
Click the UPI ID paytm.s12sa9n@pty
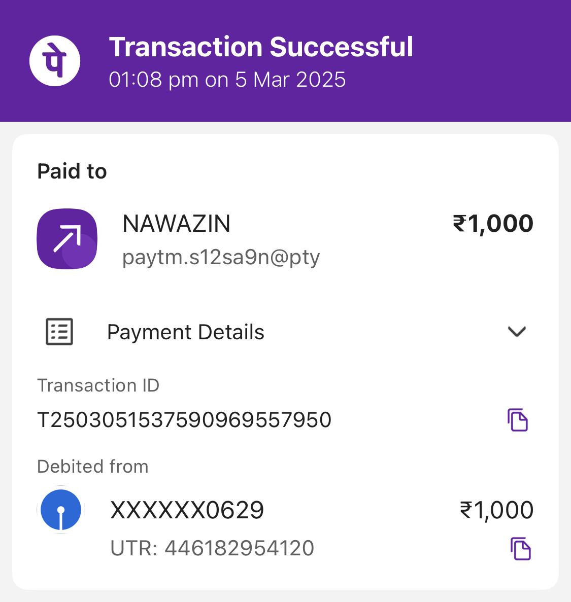pos(221,258)
